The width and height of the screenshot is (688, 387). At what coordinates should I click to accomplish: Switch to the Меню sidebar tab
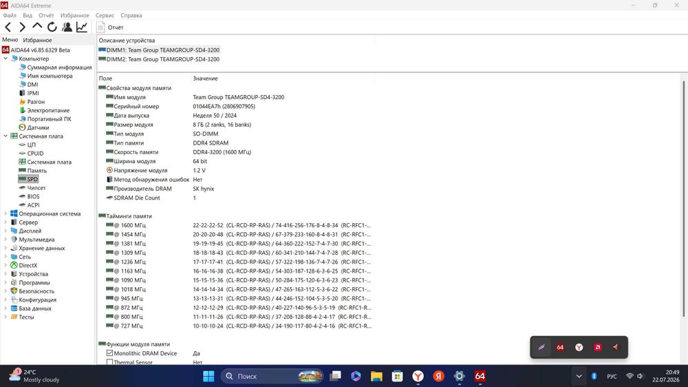10,40
